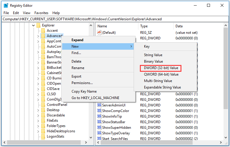Viewport: 230px width, 147px height.
Task: Click the FolderTypes folder icon
Action: tap(43, 126)
